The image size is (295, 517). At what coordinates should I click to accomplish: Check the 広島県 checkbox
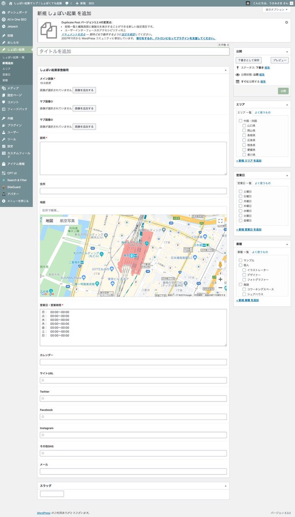click(x=244, y=140)
